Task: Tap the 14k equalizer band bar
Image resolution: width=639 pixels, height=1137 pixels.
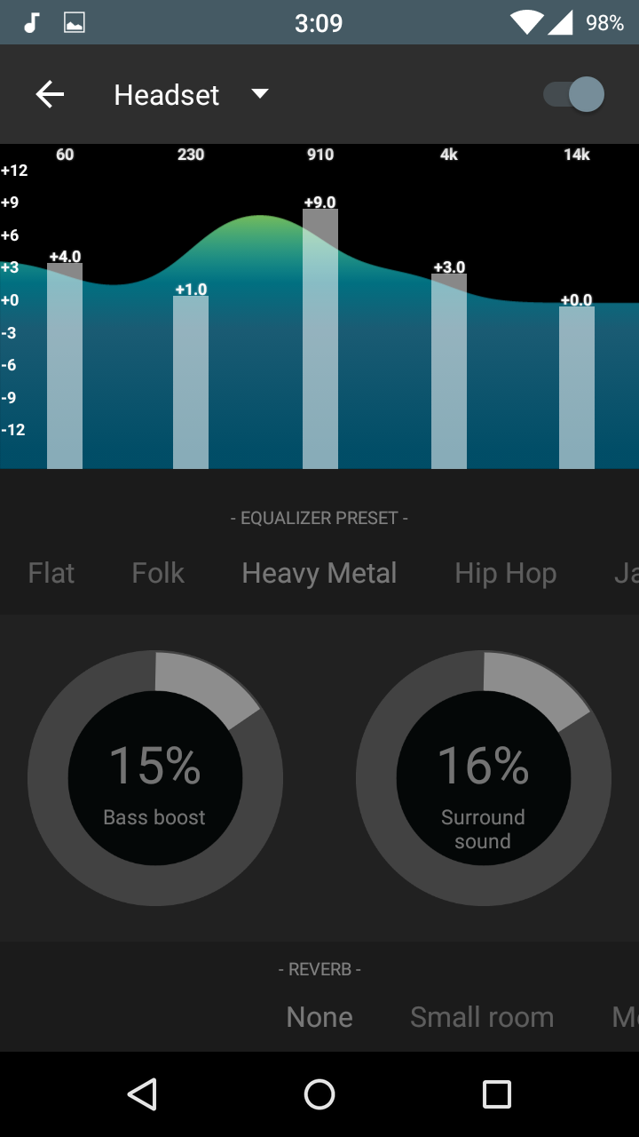Action: pos(577,387)
